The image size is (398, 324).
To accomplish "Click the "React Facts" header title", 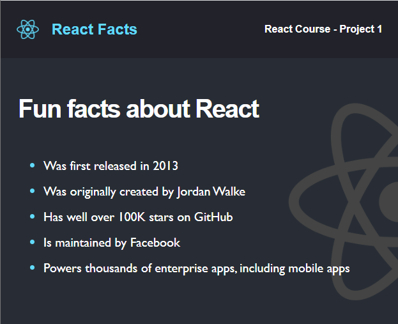I will pos(95,29).
